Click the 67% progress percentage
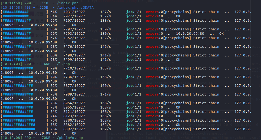Screen dimensions: 261x140 (54, 38)
